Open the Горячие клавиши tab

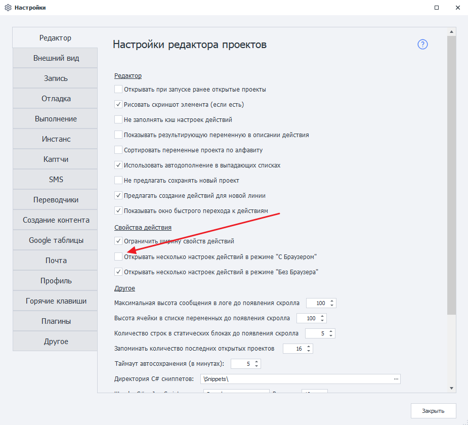[55, 301]
